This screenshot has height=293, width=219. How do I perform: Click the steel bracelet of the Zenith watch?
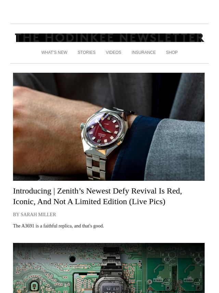tap(96, 167)
